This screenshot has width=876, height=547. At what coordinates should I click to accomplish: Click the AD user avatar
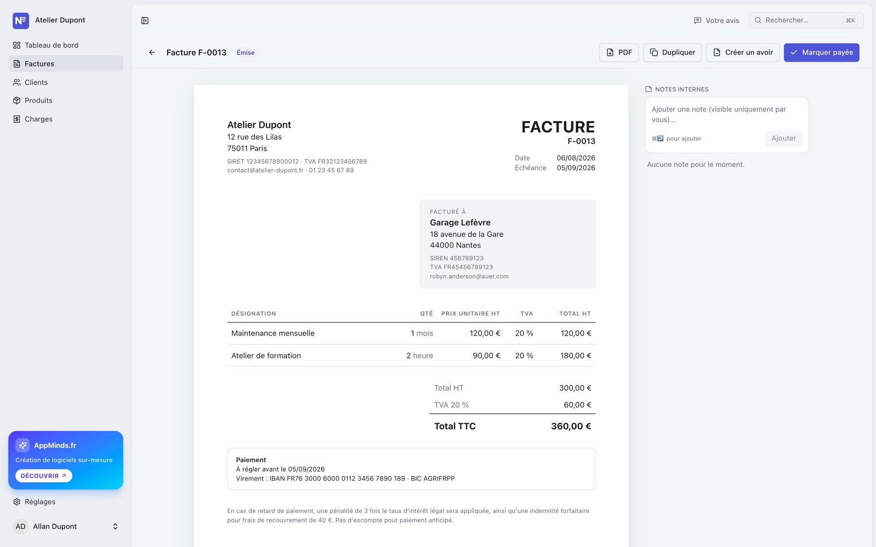pyautogui.click(x=20, y=527)
